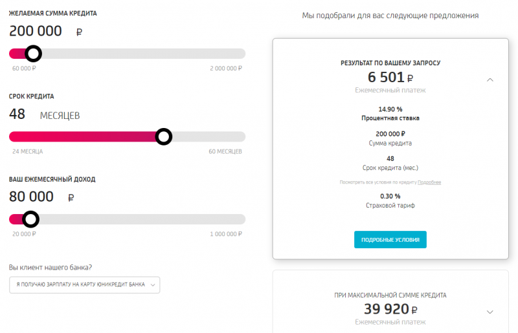Click the loan amount slider handle

[x=32, y=54]
